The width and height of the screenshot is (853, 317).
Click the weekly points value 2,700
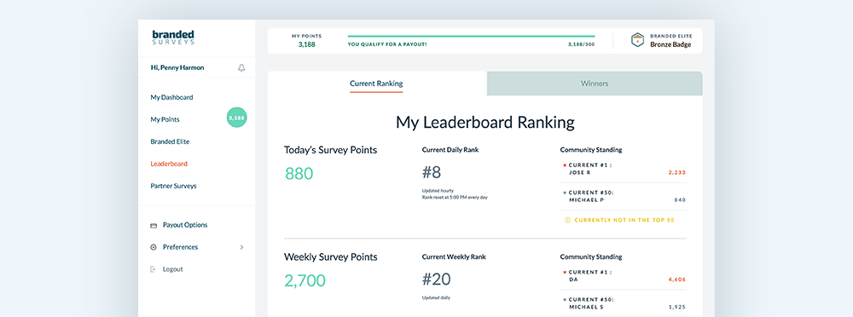(x=305, y=280)
